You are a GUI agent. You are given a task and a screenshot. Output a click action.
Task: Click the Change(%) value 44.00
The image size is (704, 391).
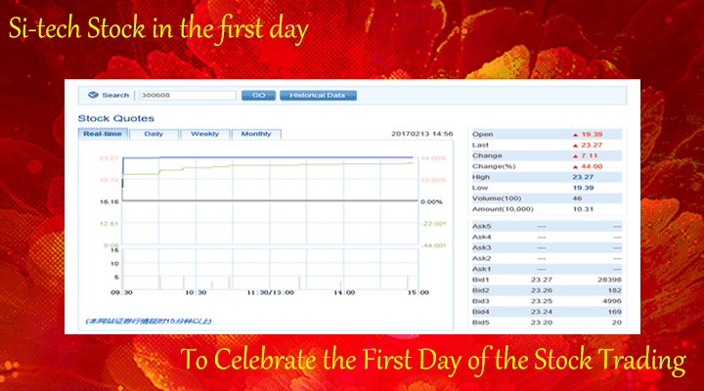(x=592, y=166)
